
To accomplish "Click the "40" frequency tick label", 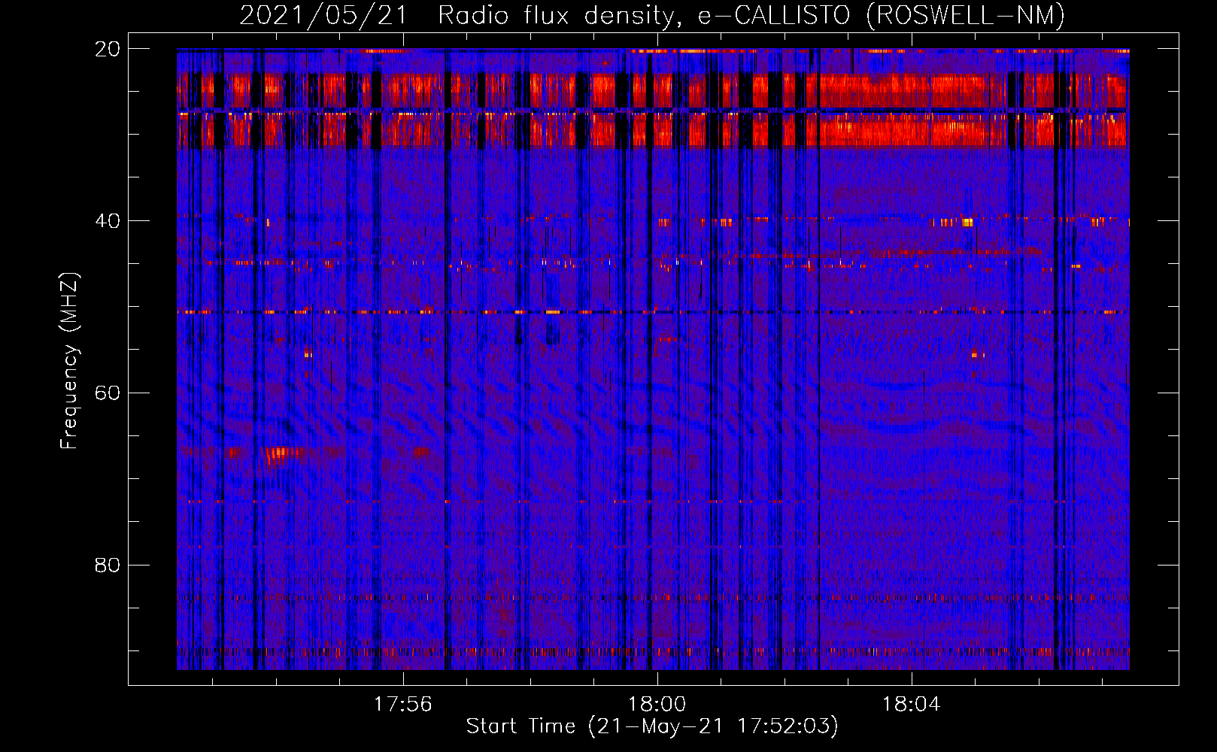I will (x=108, y=221).
